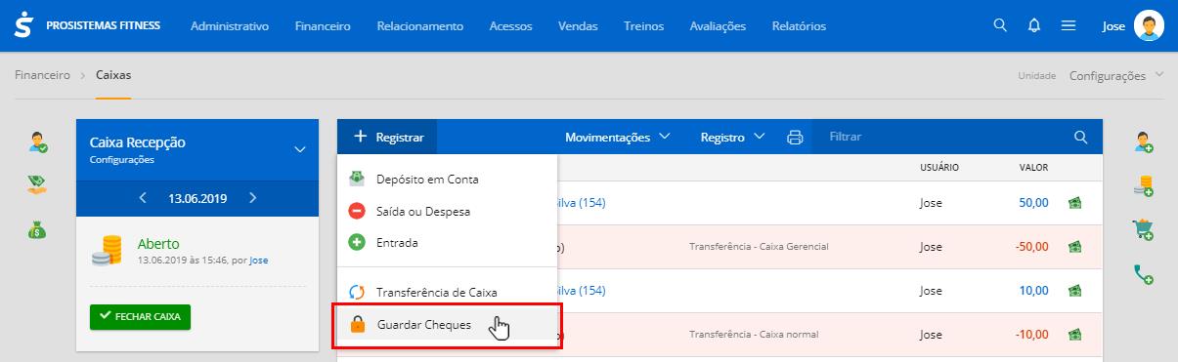Screen dimensions: 1178x362
Task: Click the money bag icon on left sidebar
Action: click(37, 230)
